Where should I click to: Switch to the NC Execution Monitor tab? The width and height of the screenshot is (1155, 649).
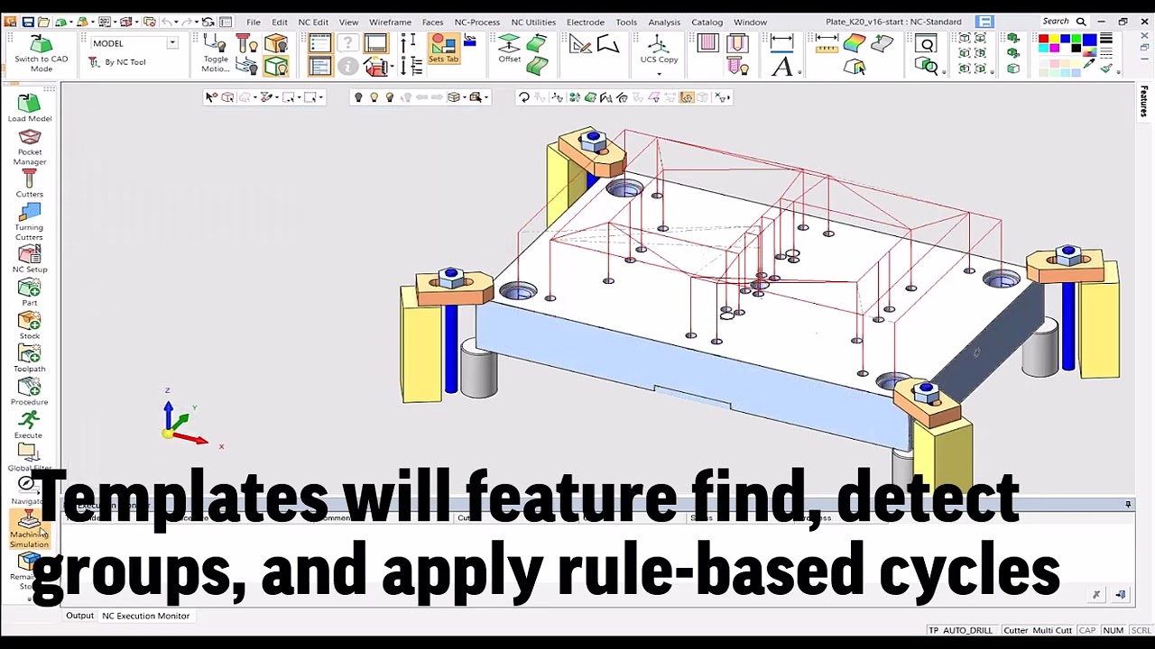click(x=145, y=616)
